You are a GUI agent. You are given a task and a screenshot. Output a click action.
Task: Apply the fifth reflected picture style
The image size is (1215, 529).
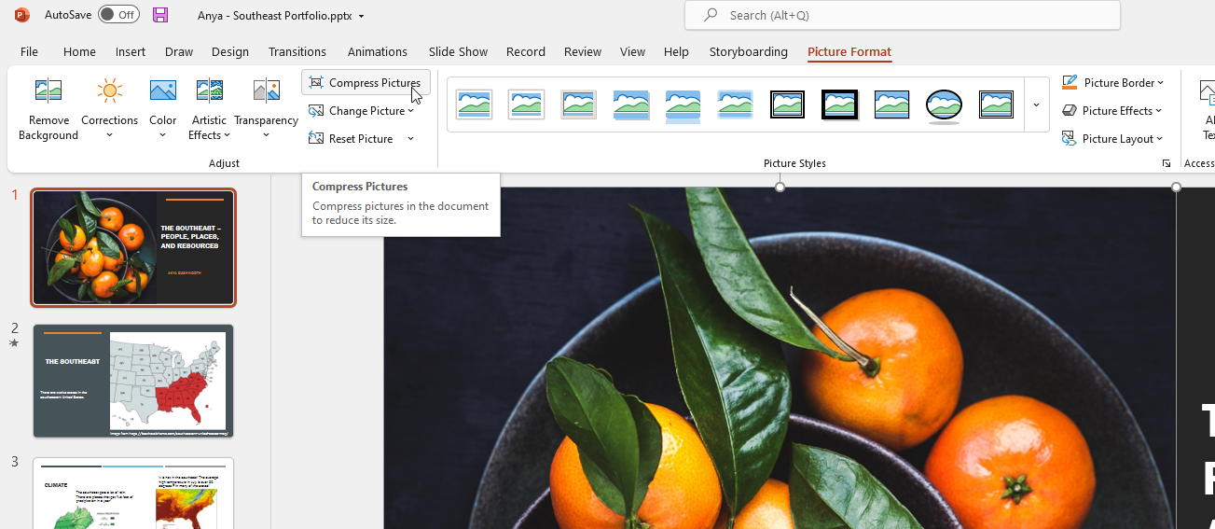(683, 105)
